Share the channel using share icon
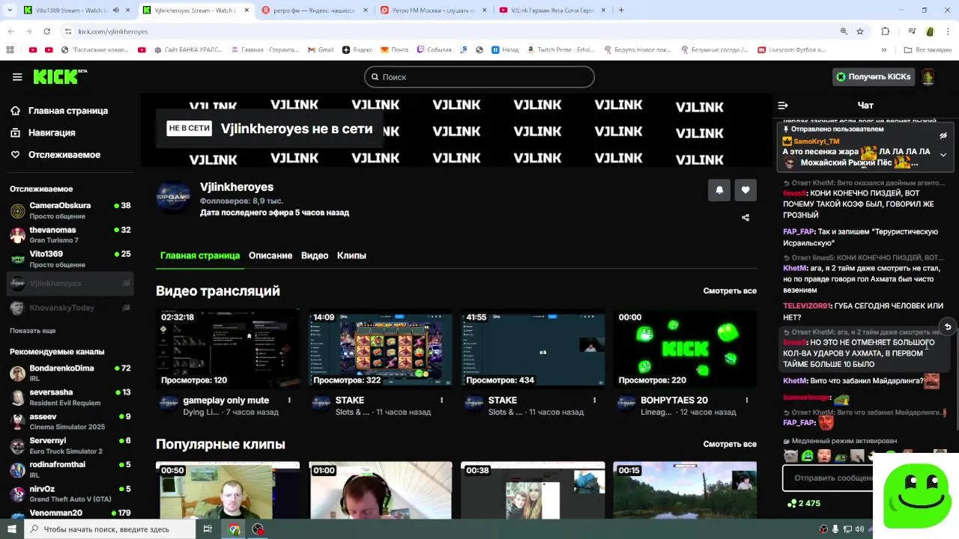 pos(745,218)
